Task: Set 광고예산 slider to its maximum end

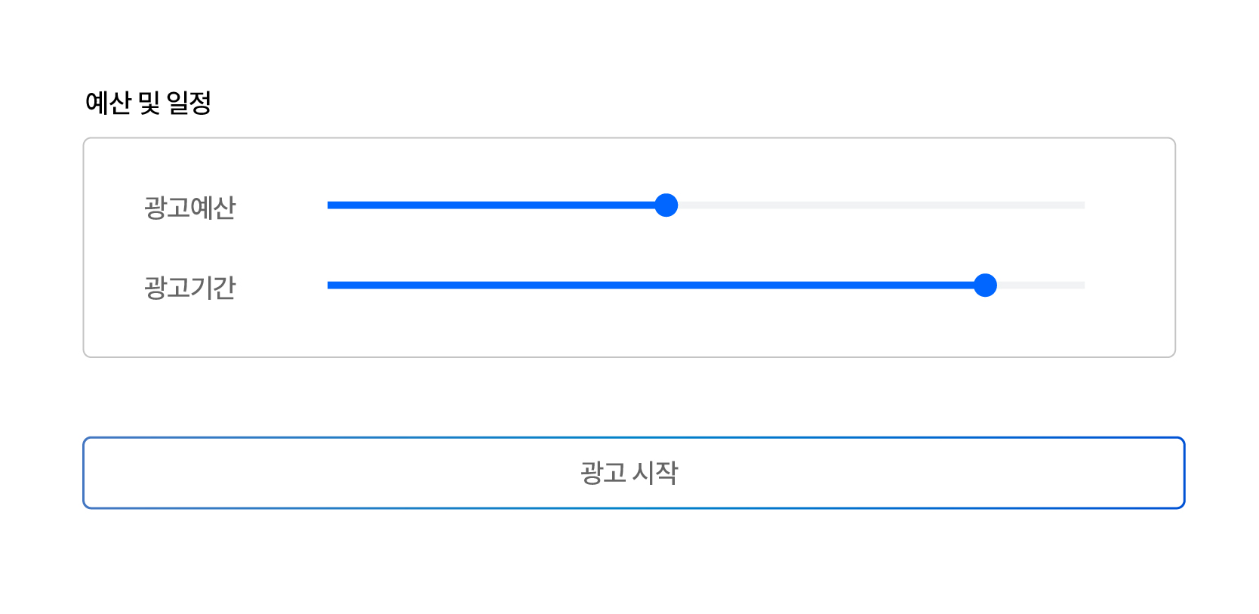Action: [x=1084, y=205]
